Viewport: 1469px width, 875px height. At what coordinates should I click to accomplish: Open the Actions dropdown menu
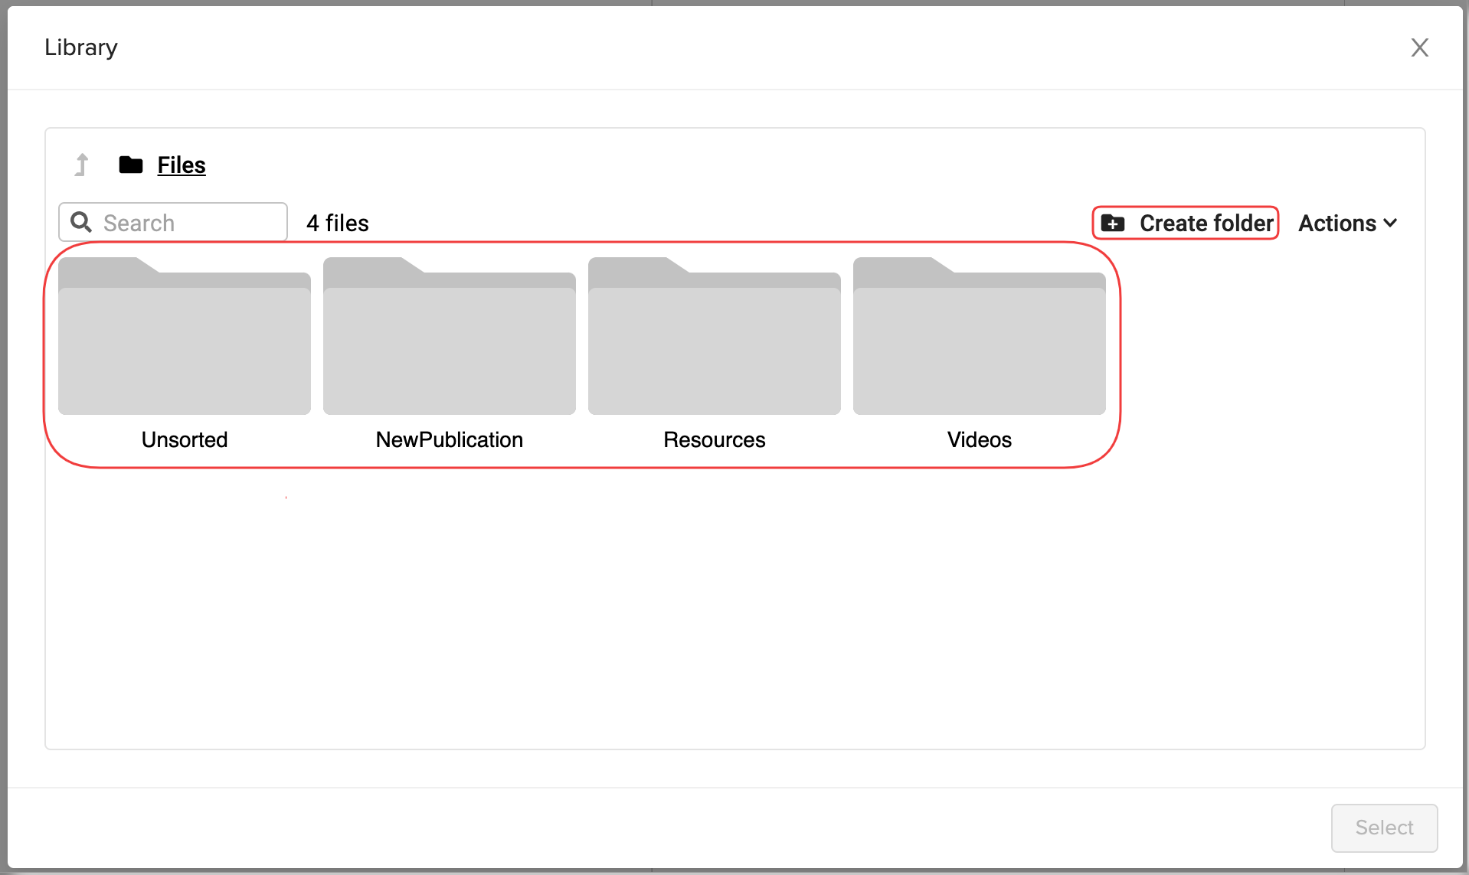tap(1337, 224)
